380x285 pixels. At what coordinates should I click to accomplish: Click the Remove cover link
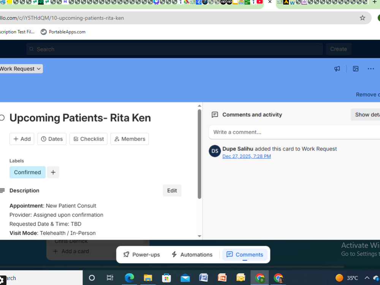[367, 95]
